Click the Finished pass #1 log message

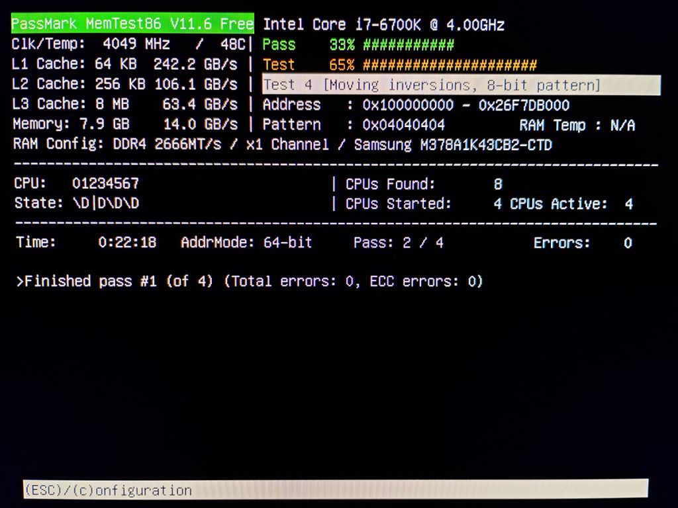(x=250, y=281)
